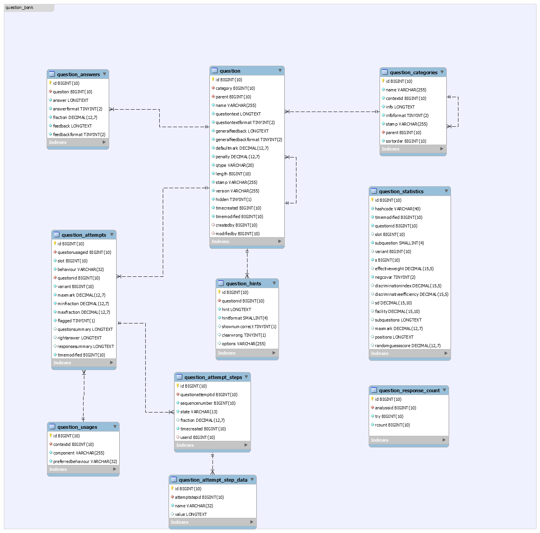Collapse question_statistics table via header arrow

click(446, 191)
